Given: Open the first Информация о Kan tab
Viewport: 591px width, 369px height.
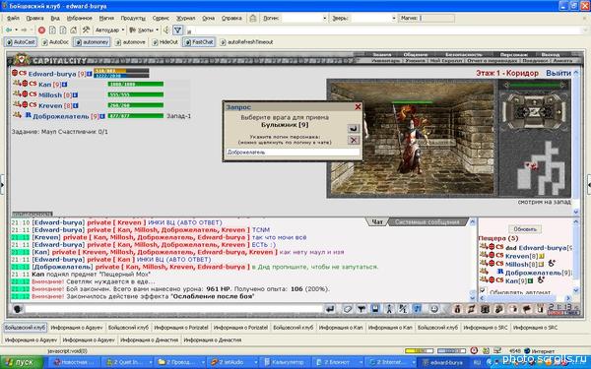Looking at the screenshot, I should [341, 328].
